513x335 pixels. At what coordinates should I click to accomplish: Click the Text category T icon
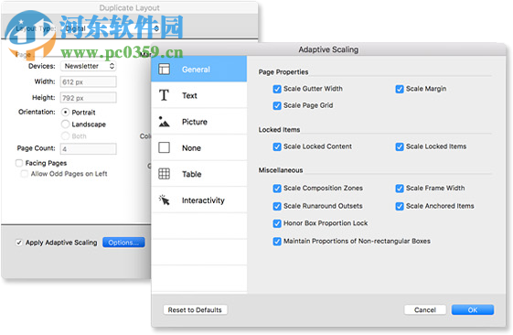click(164, 95)
